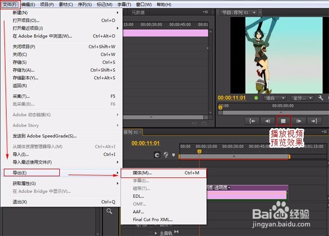329x236 pixels.
Task: Open the 元数据 panel flyout menu
Action: (205, 12)
